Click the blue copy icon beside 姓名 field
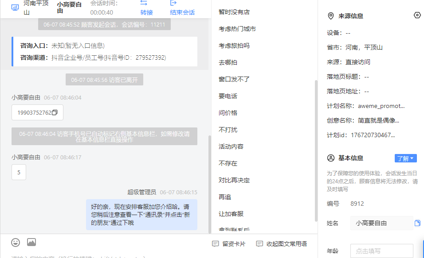The image size is (424, 258). (417, 223)
